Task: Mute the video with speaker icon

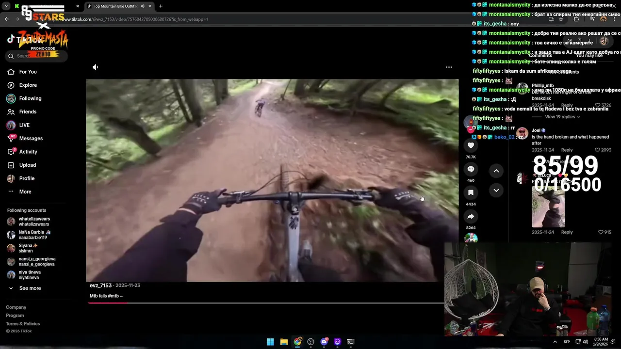Action: (95, 67)
